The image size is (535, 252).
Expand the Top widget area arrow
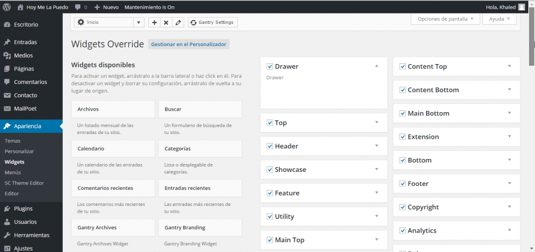click(x=376, y=122)
